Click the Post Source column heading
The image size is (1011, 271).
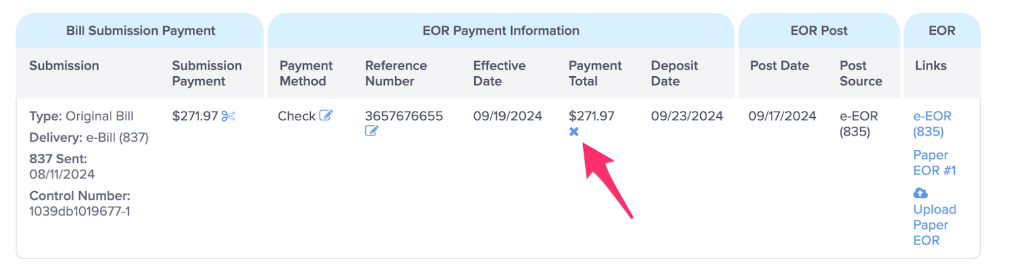861,73
